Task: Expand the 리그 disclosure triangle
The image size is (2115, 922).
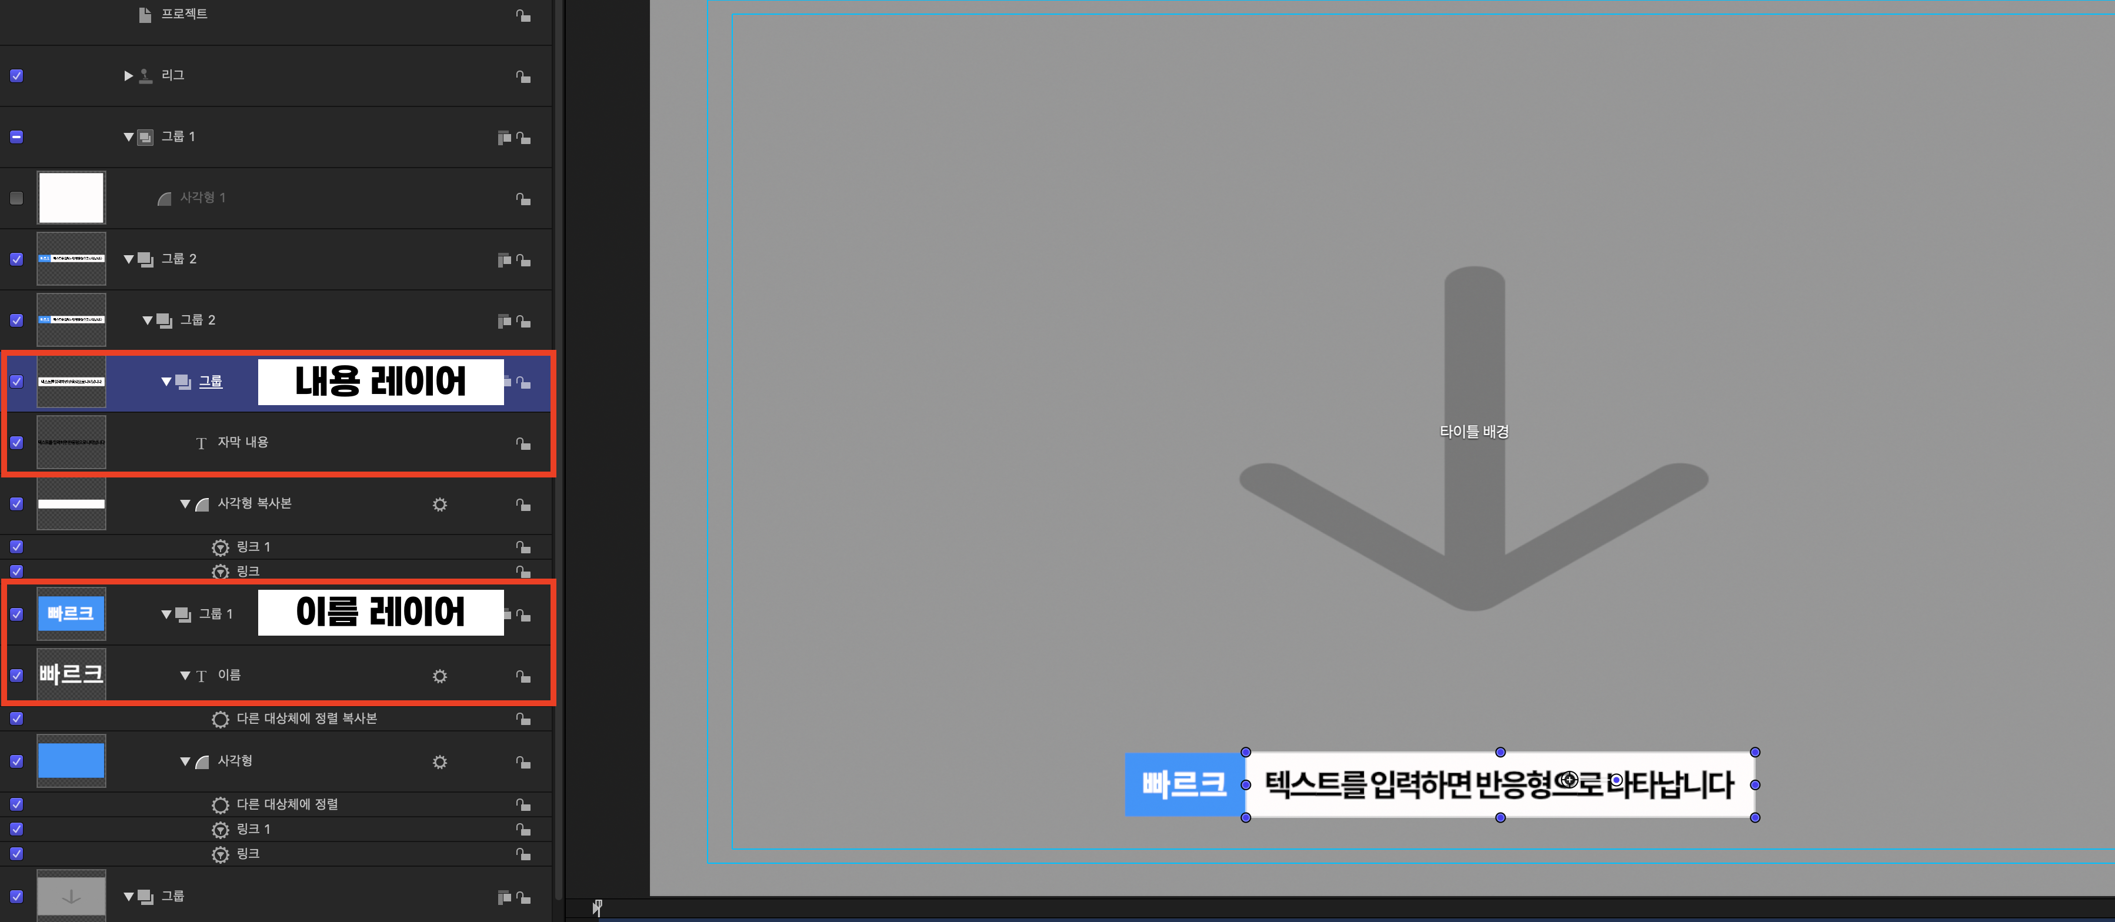Action: click(x=128, y=75)
